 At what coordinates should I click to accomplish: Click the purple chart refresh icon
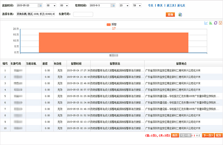(x=215, y=23)
